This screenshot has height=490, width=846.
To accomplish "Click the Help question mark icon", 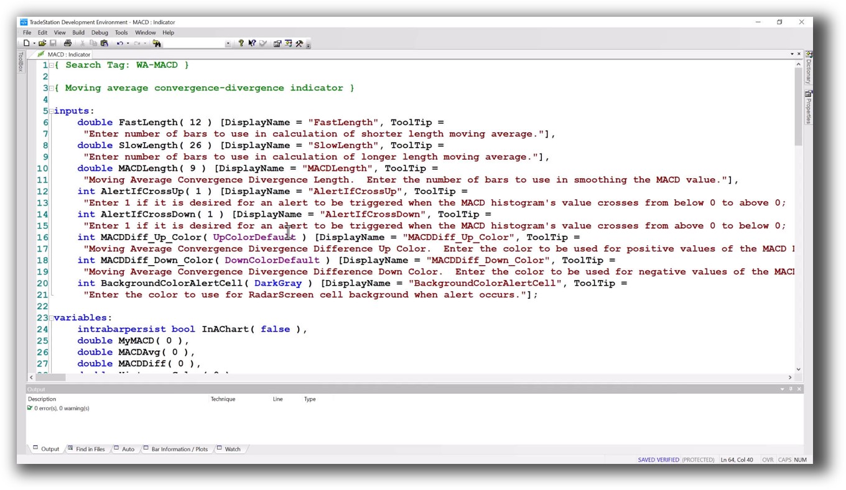I will pyautogui.click(x=242, y=43).
